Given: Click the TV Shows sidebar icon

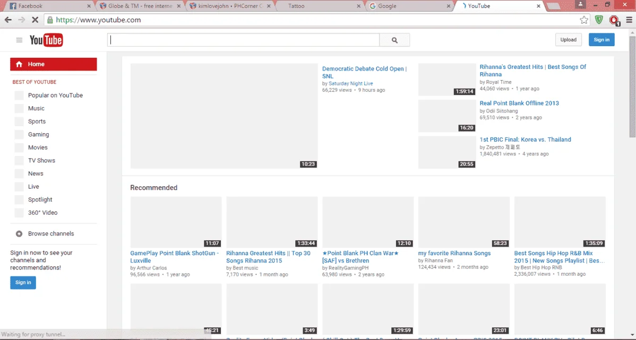Looking at the screenshot, I should coord(19,161).
